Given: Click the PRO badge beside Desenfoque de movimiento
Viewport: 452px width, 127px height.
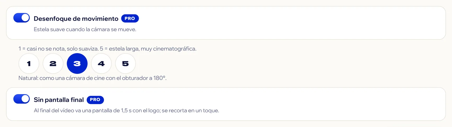Looking at the screenshot, I should coord(130,18).
